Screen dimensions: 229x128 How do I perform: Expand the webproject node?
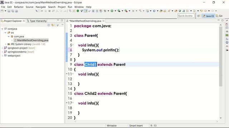[2, 55]
